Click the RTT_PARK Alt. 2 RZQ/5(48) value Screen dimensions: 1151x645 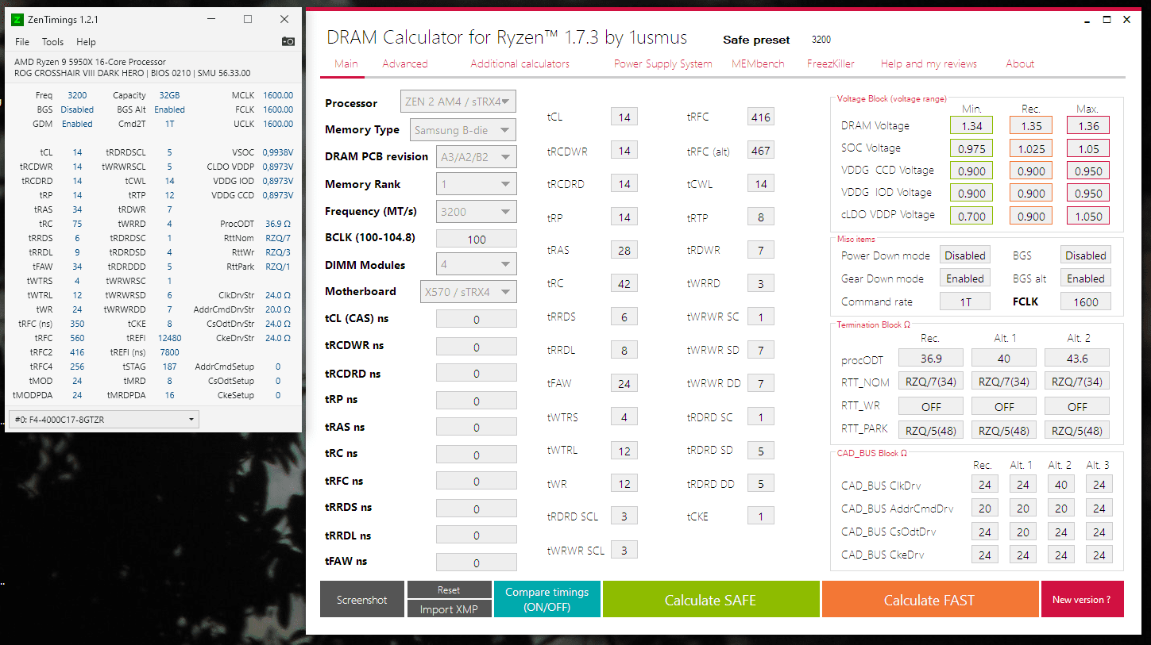pyautogui.click(x=1077, y=430)
